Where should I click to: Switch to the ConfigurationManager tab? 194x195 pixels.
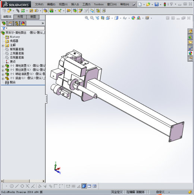click(x=16, y=23)
